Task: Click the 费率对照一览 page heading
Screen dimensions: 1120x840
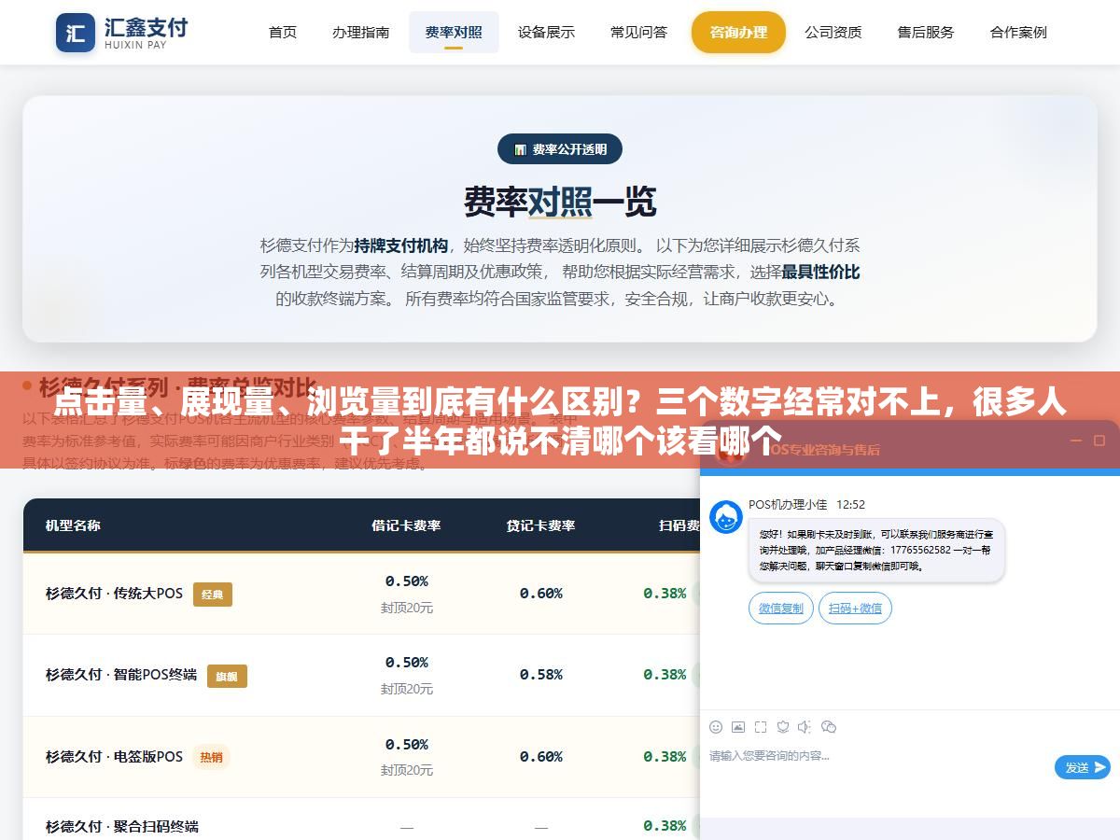Action: coord(560,202)
